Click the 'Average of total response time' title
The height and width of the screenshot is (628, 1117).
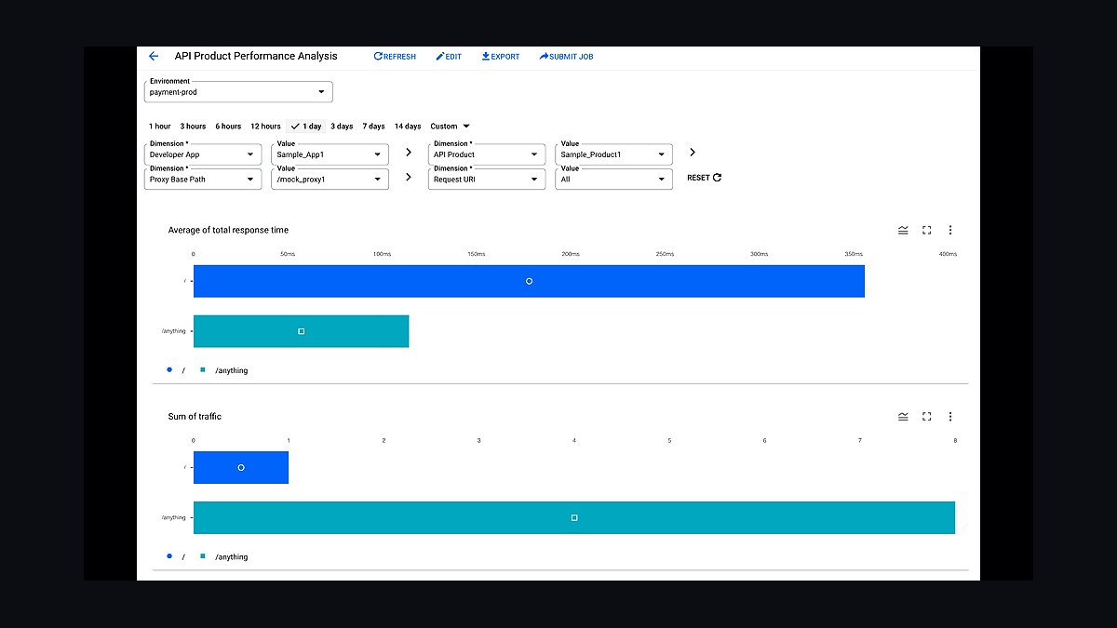tap(228, 230)
